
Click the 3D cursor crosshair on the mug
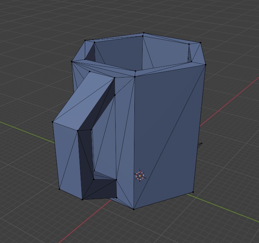click(x=140, y=176)
